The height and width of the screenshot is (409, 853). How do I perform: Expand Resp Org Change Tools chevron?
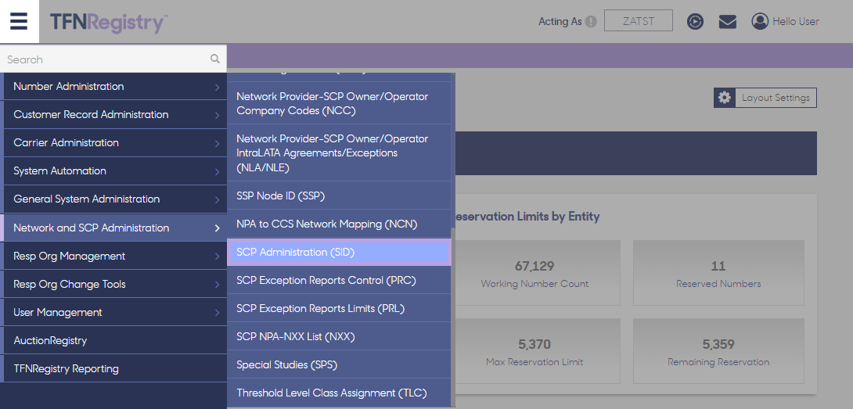point(217,285)
